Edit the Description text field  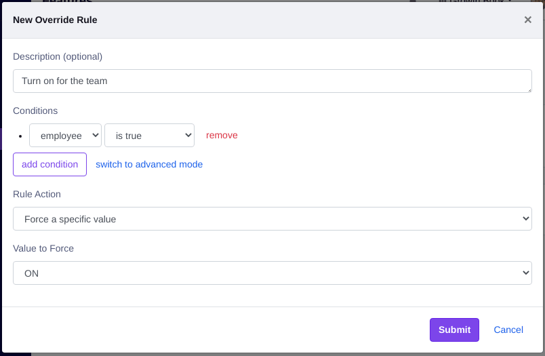(x=272, y=81)
